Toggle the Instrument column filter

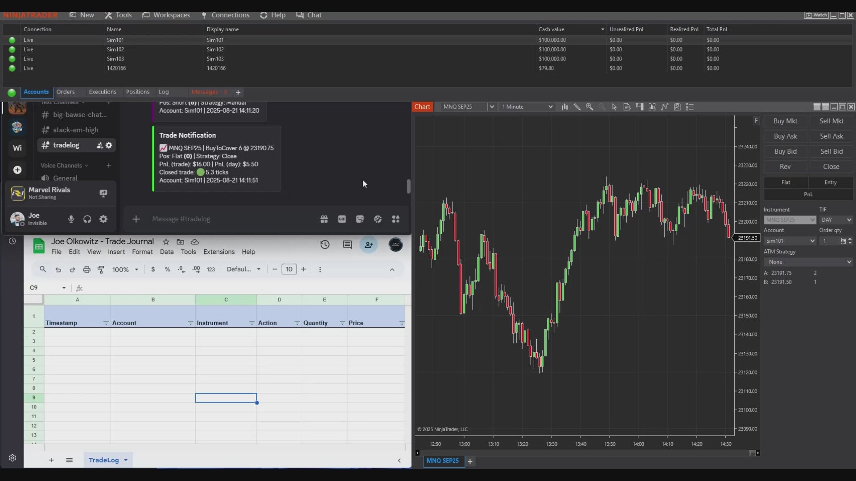pos(251,323)
